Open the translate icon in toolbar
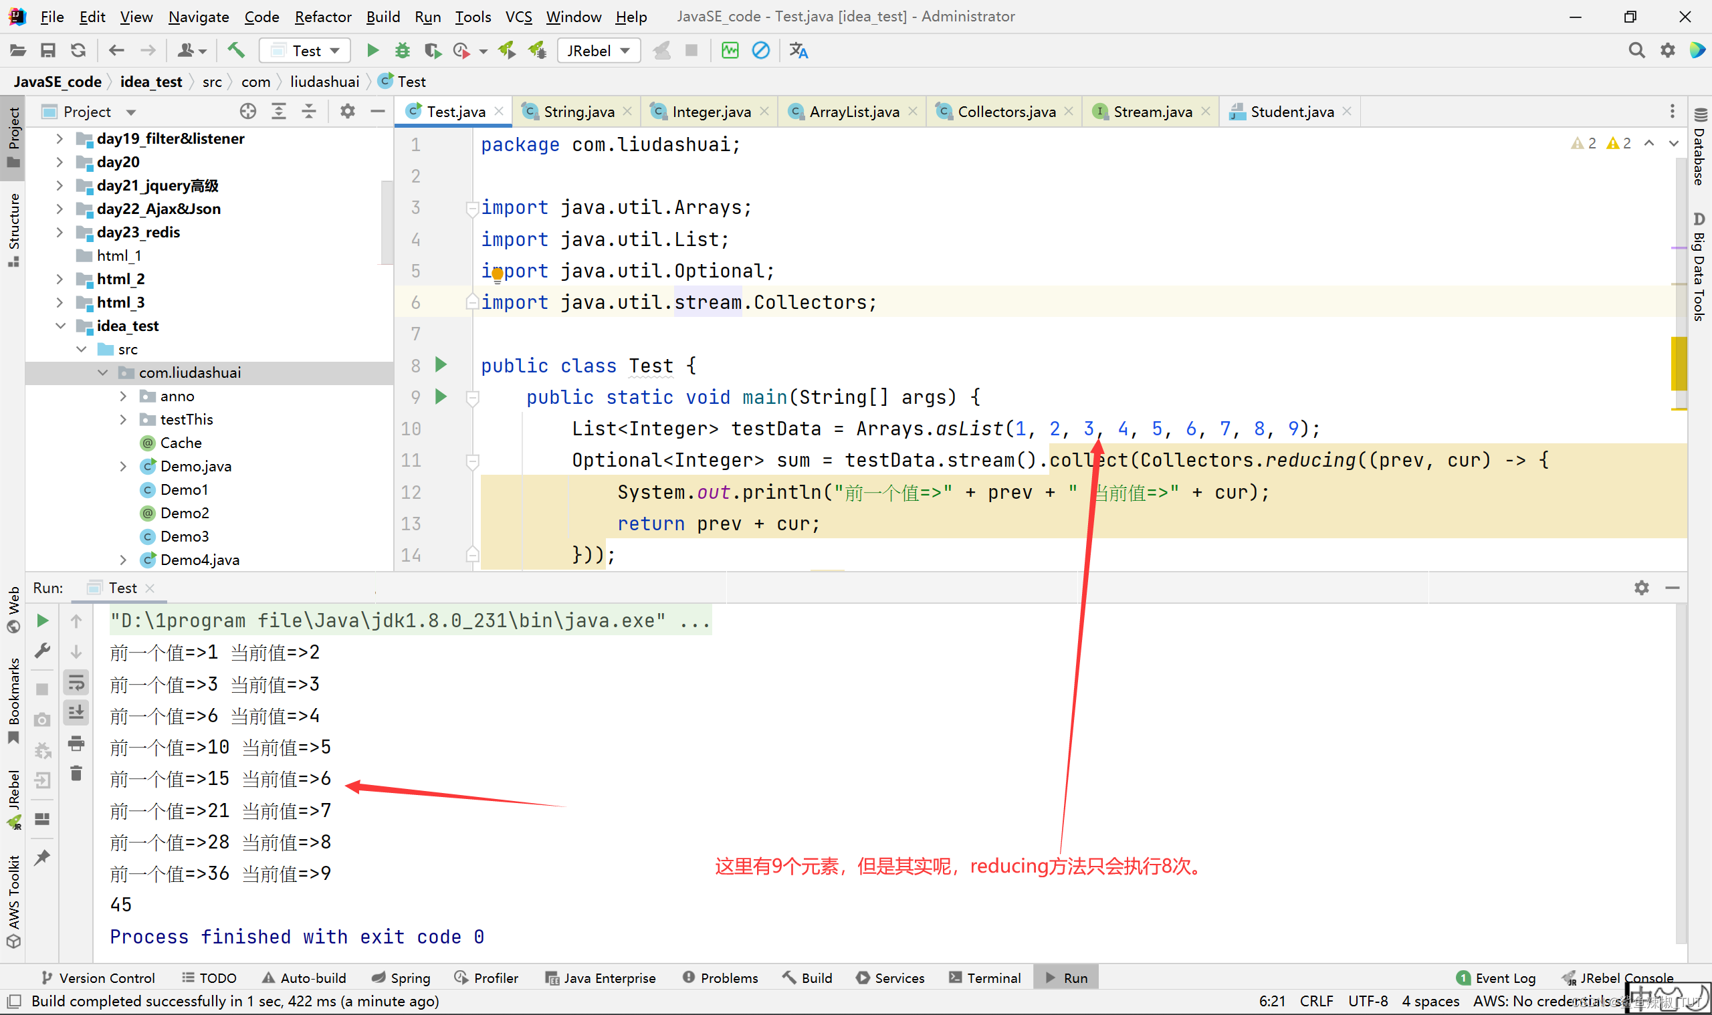The width and height of the screenshot is (1712, 1015). coord(798,51)
